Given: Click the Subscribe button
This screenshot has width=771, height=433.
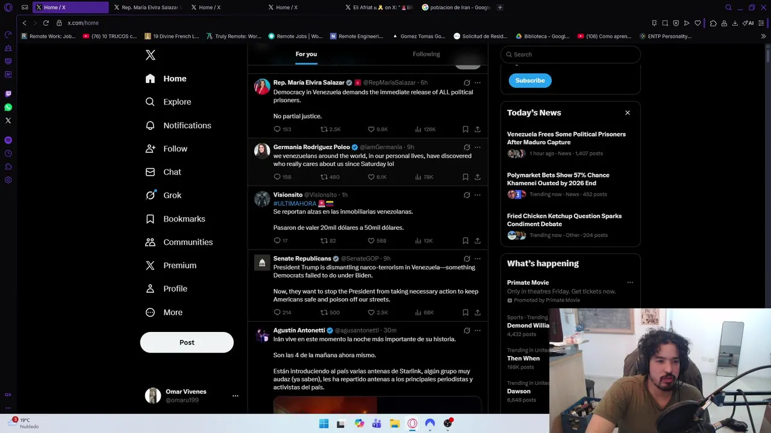Looking at the screenshot, I should point(530,81).
